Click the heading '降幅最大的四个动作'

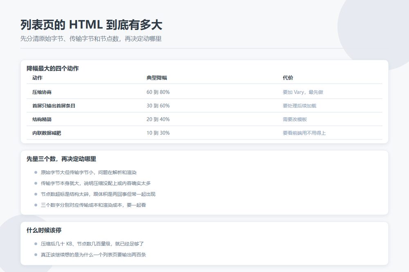(x=52, y=69)
